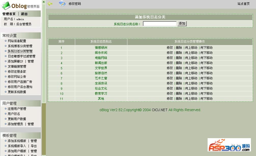Image resolution: width=256 pixels, height=156 pixels.
Task: Click category name 教育学习
Action: pos(101,94)
